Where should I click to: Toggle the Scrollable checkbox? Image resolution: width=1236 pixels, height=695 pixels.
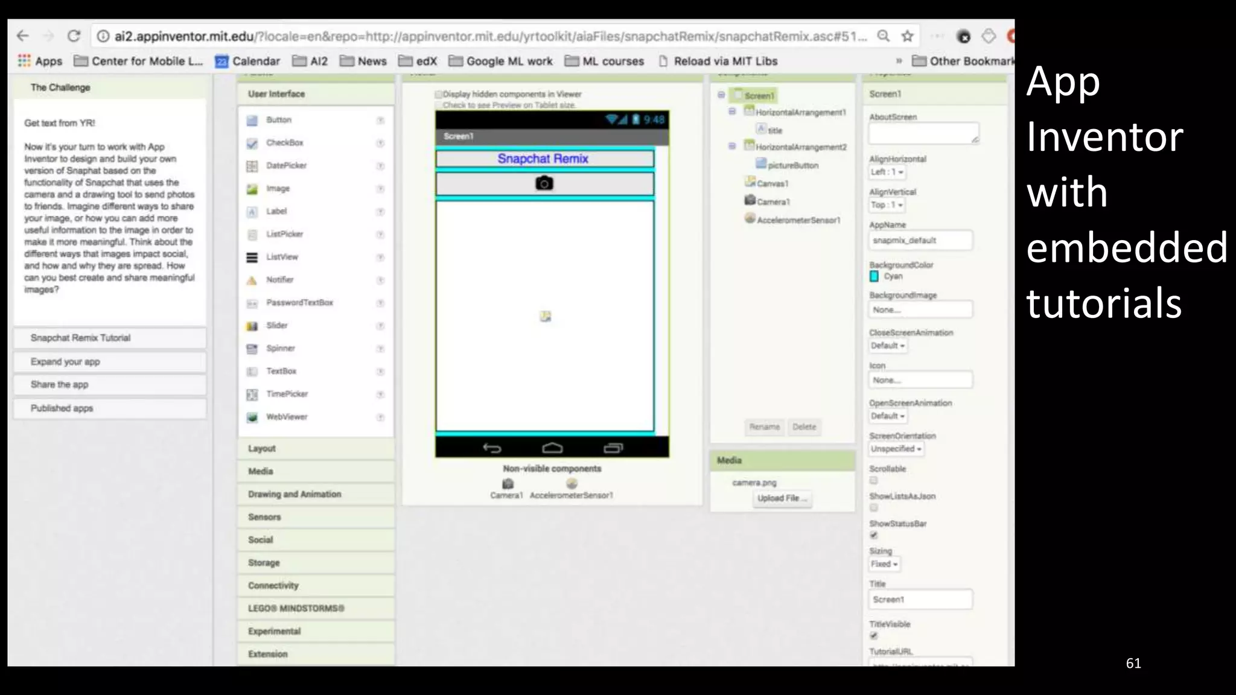tap(873, 480)
